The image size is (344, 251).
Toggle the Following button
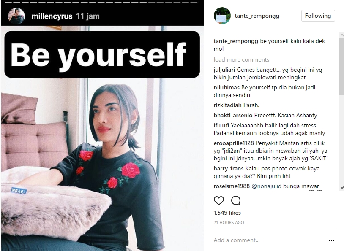point(318,16)
